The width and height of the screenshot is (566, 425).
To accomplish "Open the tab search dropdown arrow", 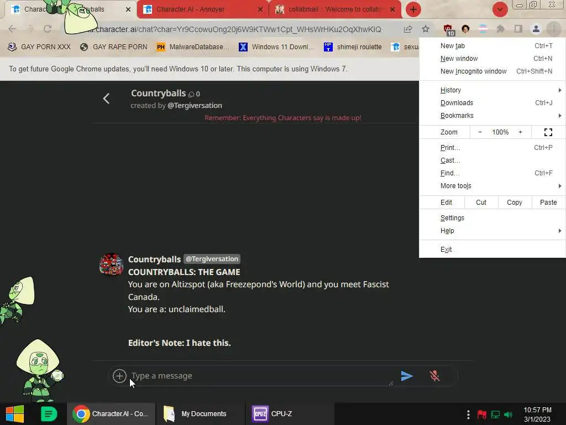I will point(500,9).
